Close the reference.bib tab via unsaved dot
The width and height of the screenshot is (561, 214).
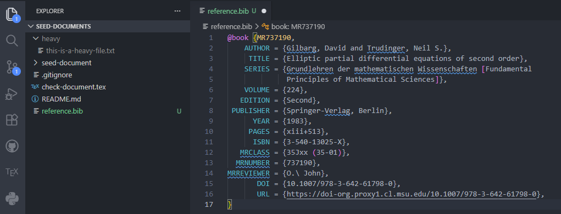coord(264,11)
